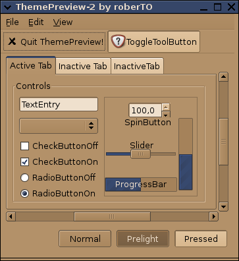
Task: Switch to the Inactive Tab with space
Action: pyautogui.click(x=83, y=66)
